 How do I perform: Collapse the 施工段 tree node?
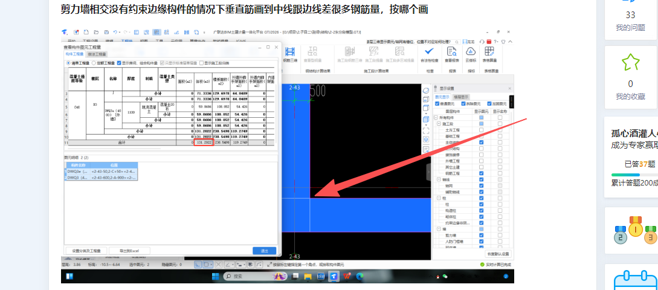point(439,124)
